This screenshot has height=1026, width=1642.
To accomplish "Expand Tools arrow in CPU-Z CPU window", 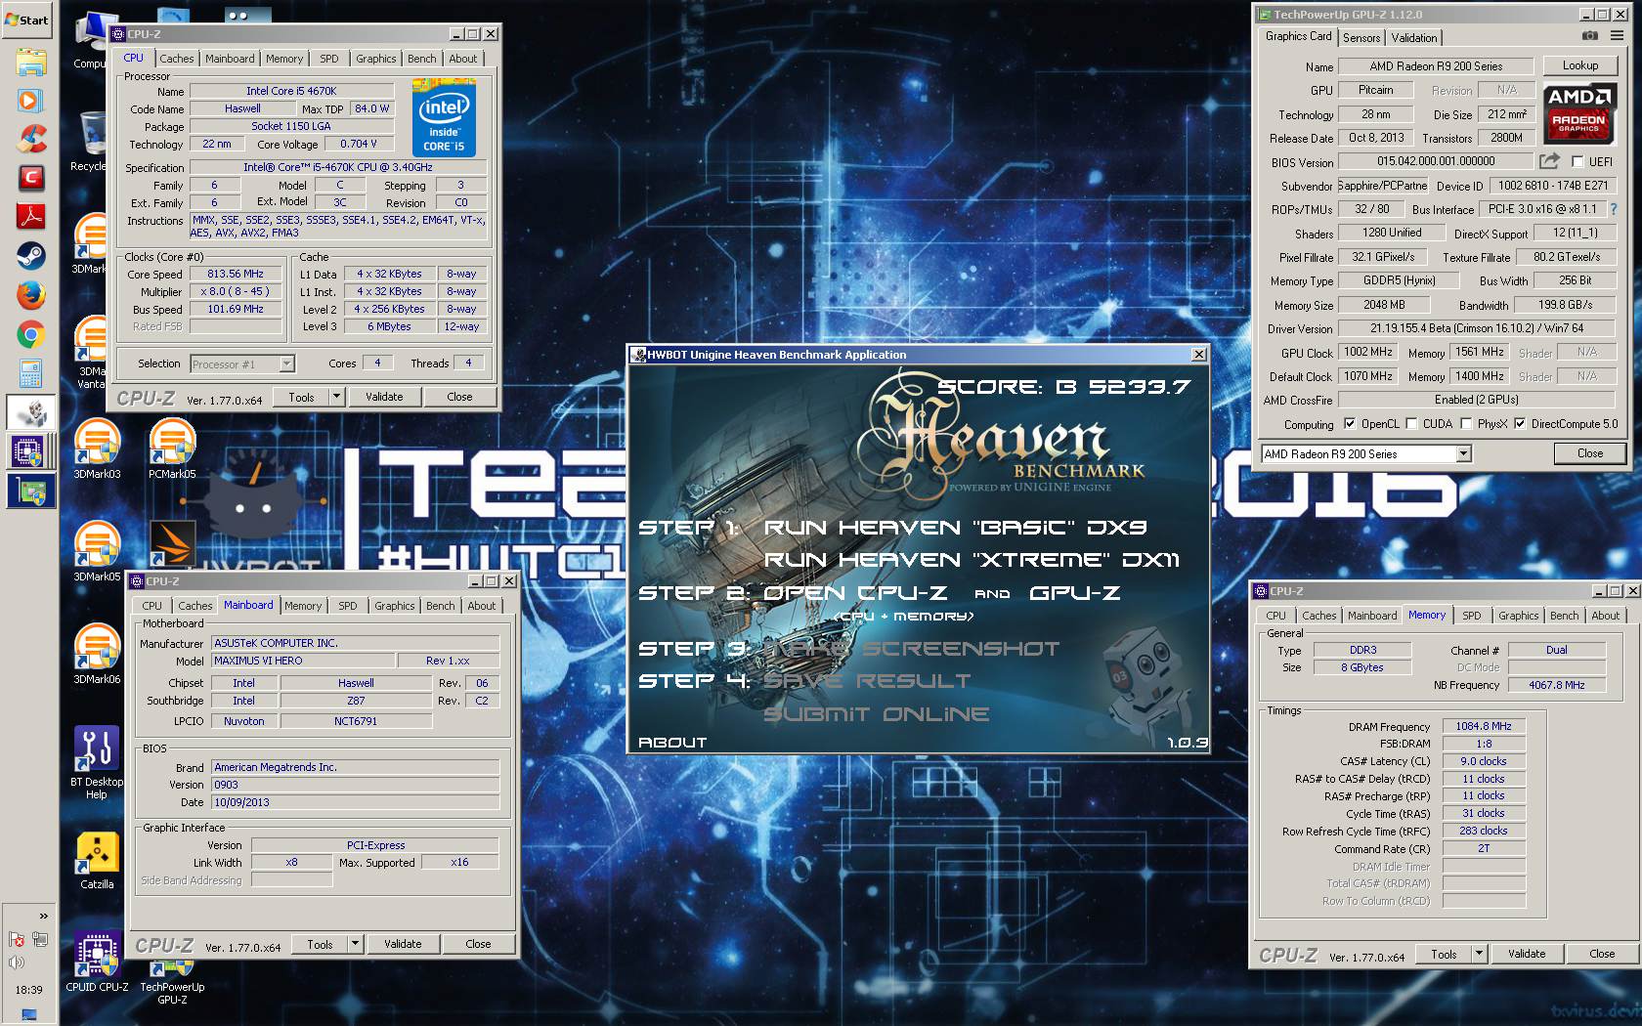I will click(336, 397).
